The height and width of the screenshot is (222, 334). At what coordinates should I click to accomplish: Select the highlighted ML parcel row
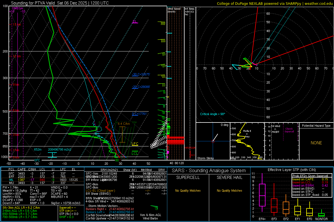click(43, 180)
